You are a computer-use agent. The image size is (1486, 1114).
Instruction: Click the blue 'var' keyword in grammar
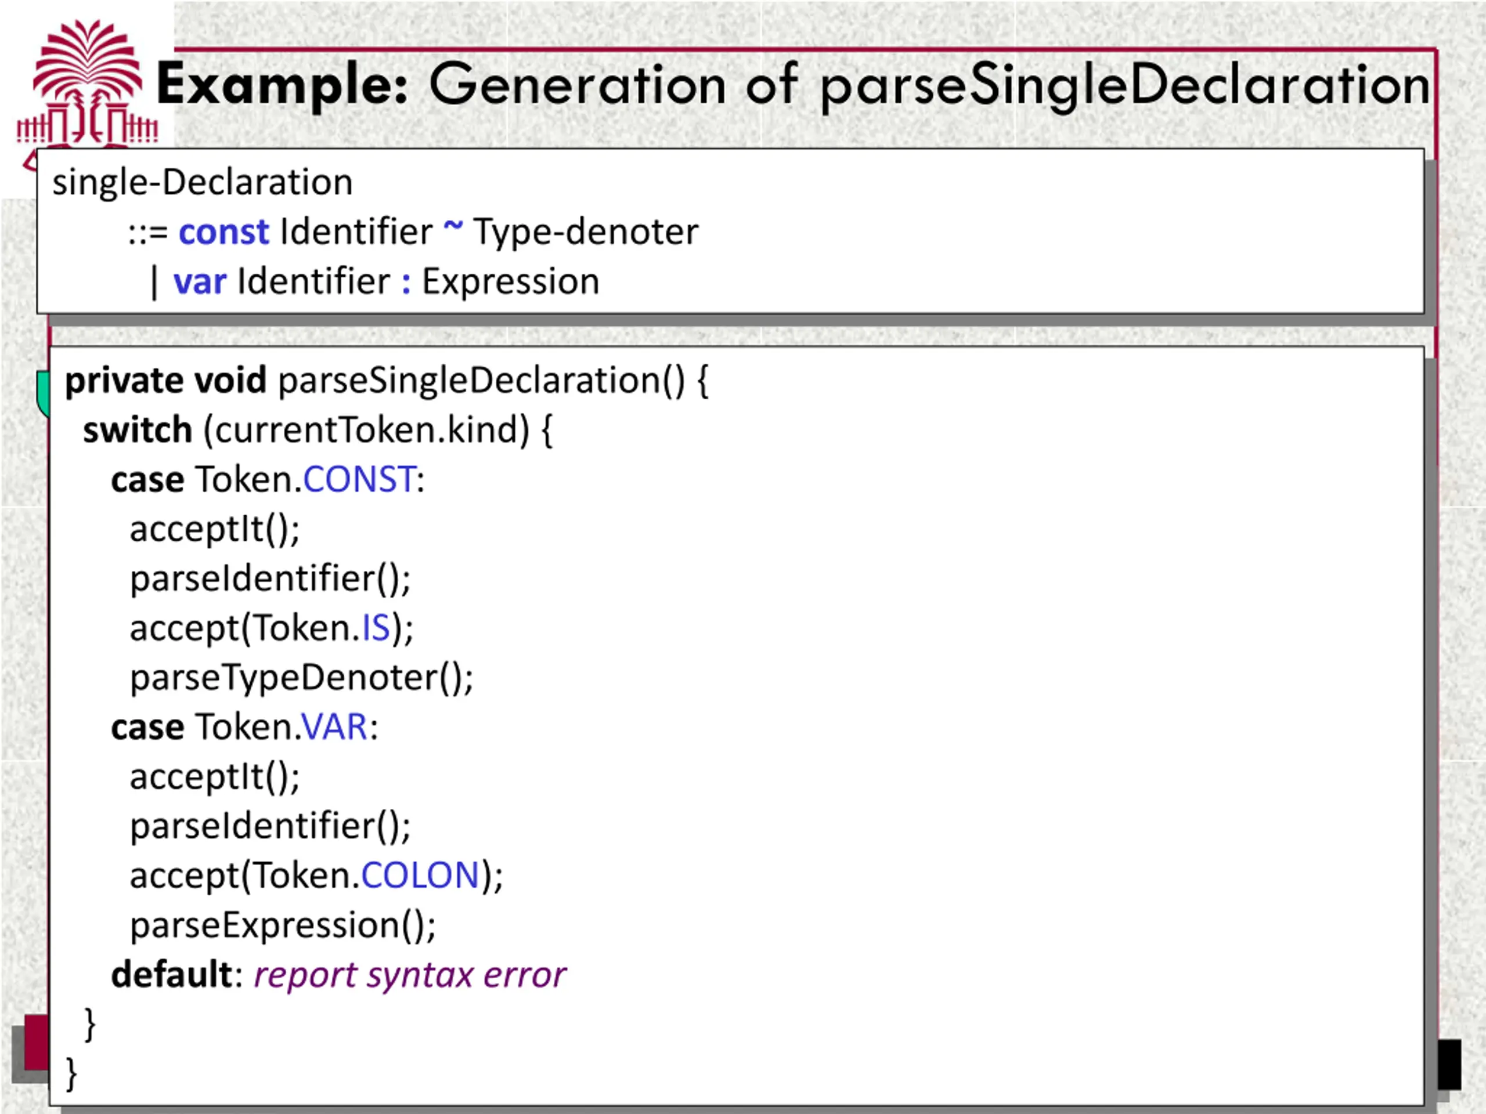[x=200, y=282]
